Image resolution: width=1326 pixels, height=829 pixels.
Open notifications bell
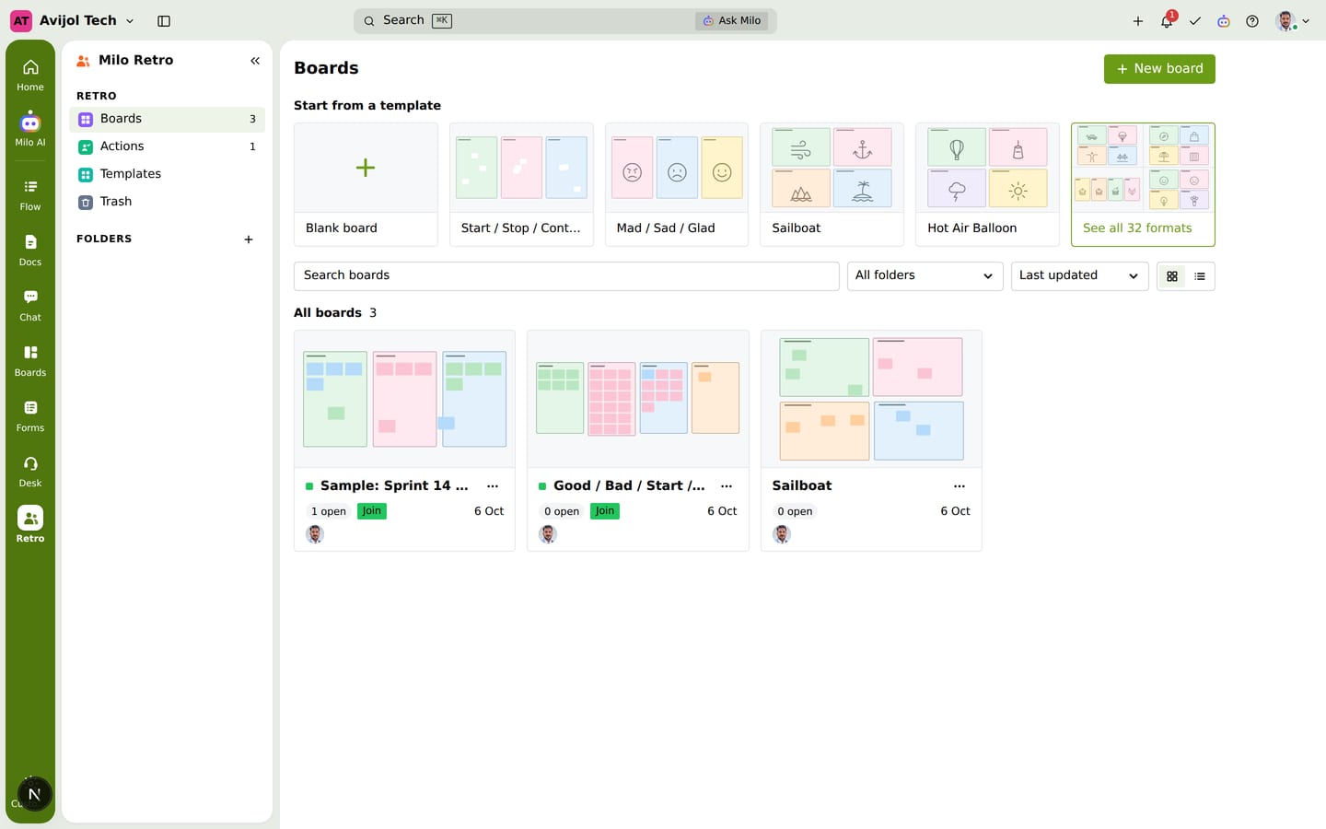coord(1167,21)
